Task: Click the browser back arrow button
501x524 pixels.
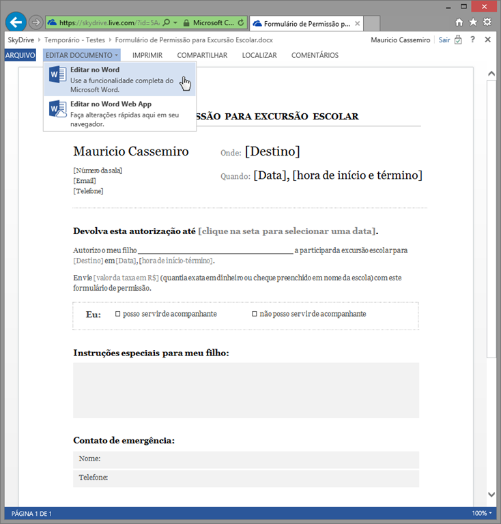Action: [x=16, y=22]
